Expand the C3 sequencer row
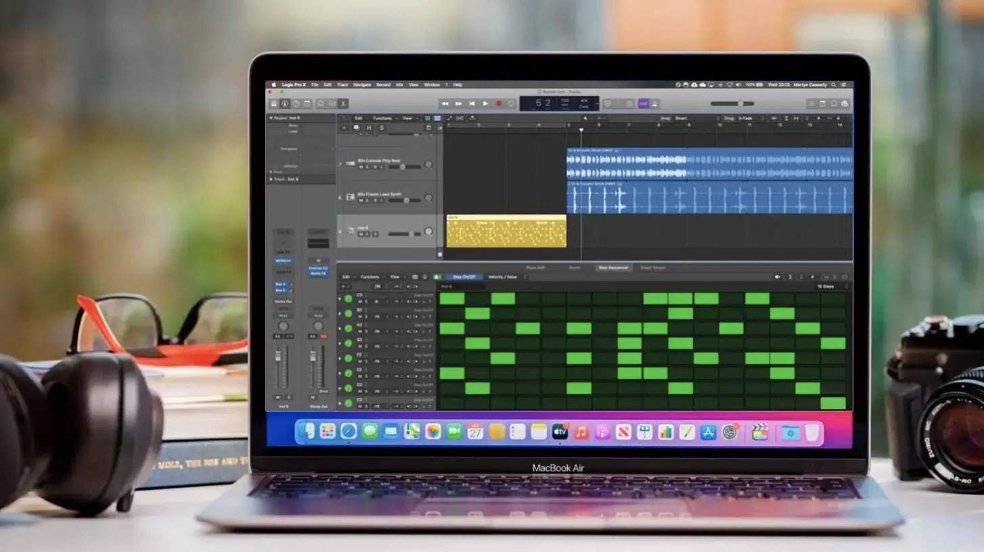This screenshot has width=984, height=552. 340,298
